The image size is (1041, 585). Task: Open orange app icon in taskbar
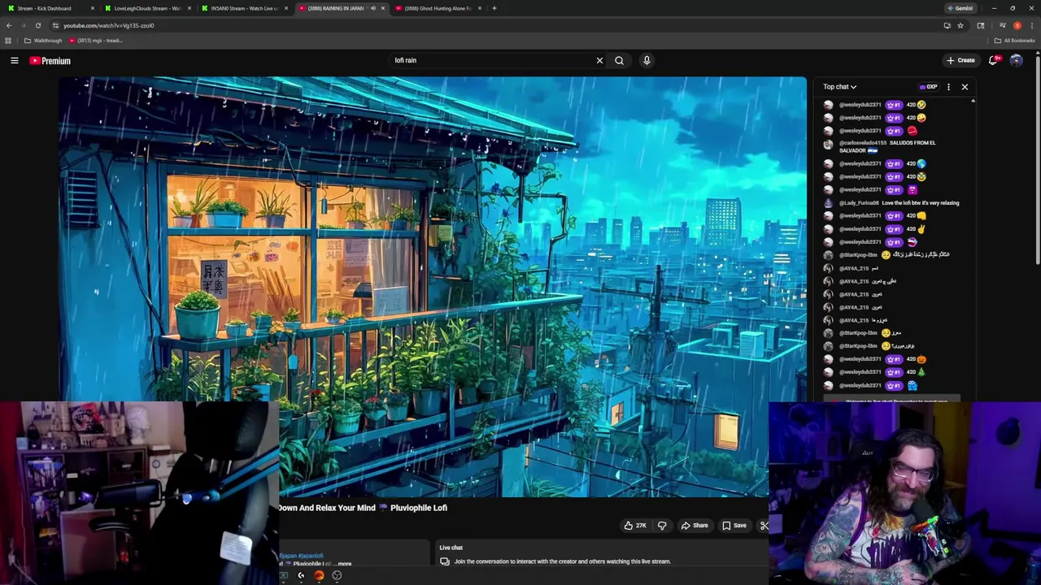tap(319, 575)
